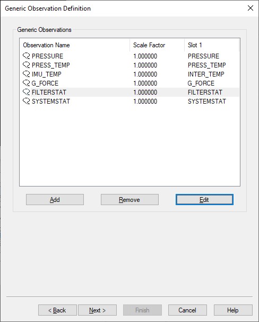Select the SYSTEMSTAT observation row

click(x=131, y=101)
